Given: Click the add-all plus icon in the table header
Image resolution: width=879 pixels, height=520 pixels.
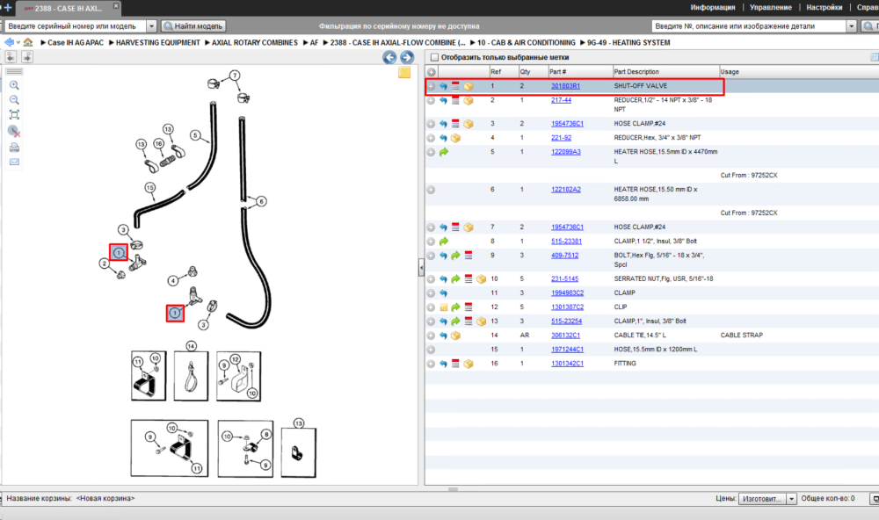Looking at the screenshot, I should pos(431,72).
